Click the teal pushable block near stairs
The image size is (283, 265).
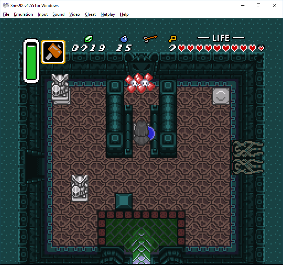(124, 201)
